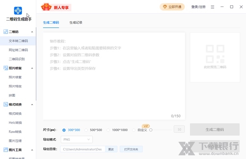The image size is (246, 159).
Task: Open 网址转二维码 in the sidebar
Action: (18, 50)
